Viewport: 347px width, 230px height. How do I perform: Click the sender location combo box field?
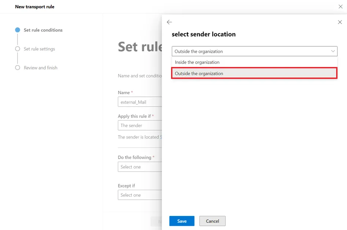(x=250, y=51)
